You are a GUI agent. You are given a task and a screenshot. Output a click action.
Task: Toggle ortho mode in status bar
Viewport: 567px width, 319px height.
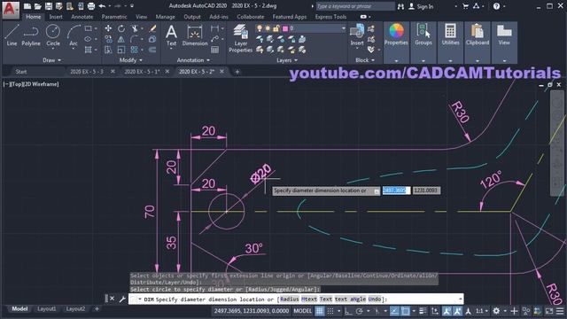pyautogui.click(x=348, y=311)
